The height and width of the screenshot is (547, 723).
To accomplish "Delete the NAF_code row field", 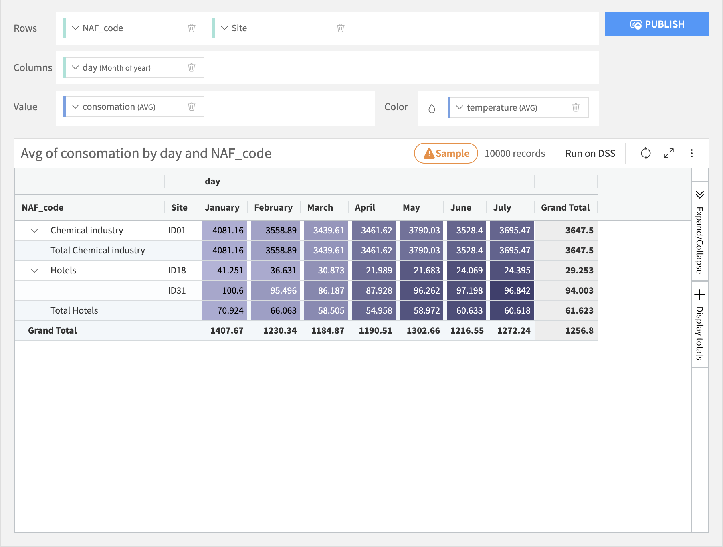I will [x=192, y=28].
